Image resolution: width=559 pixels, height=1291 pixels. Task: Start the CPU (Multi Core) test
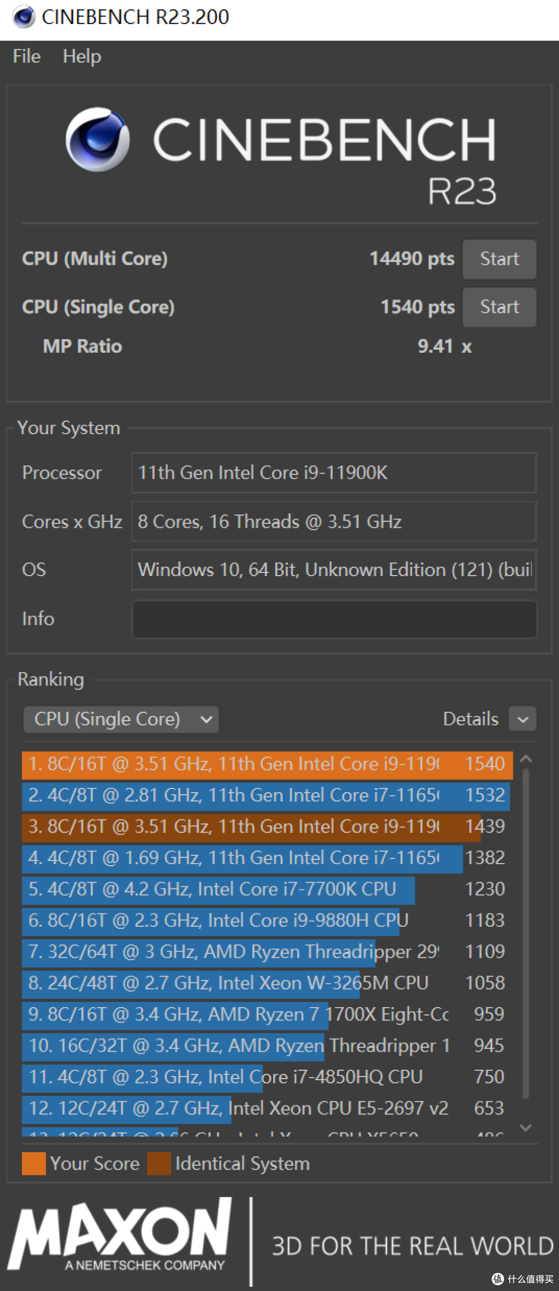click(499, 259)
